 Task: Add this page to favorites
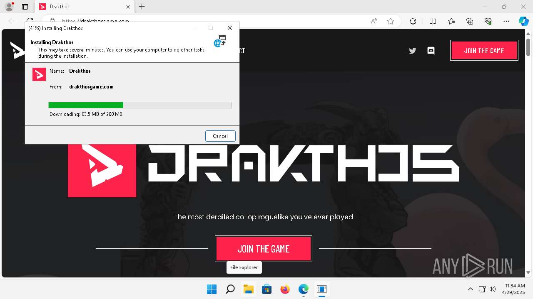pyautogui.click(x=391, y=21)
